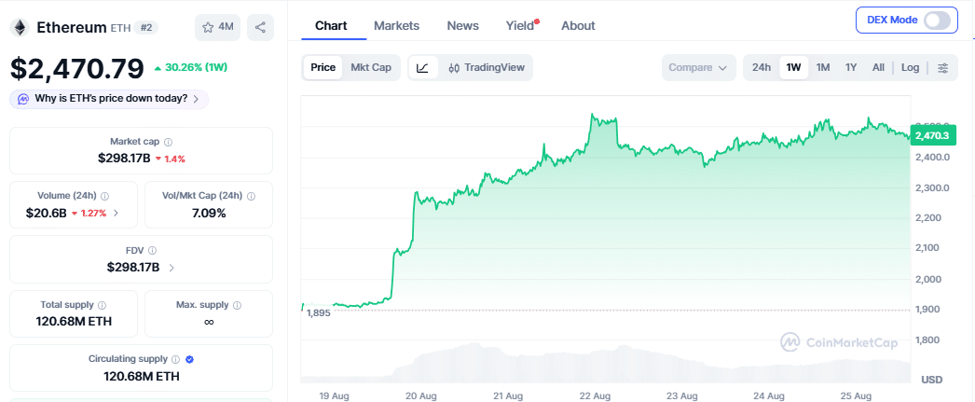Open FDV info icon
975x402 pixels.
point(152,250)
